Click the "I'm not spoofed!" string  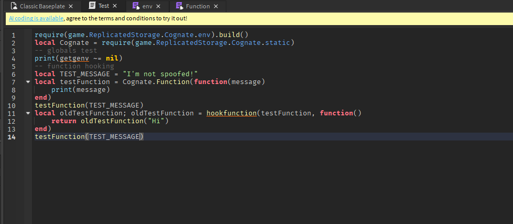(160, 74)
